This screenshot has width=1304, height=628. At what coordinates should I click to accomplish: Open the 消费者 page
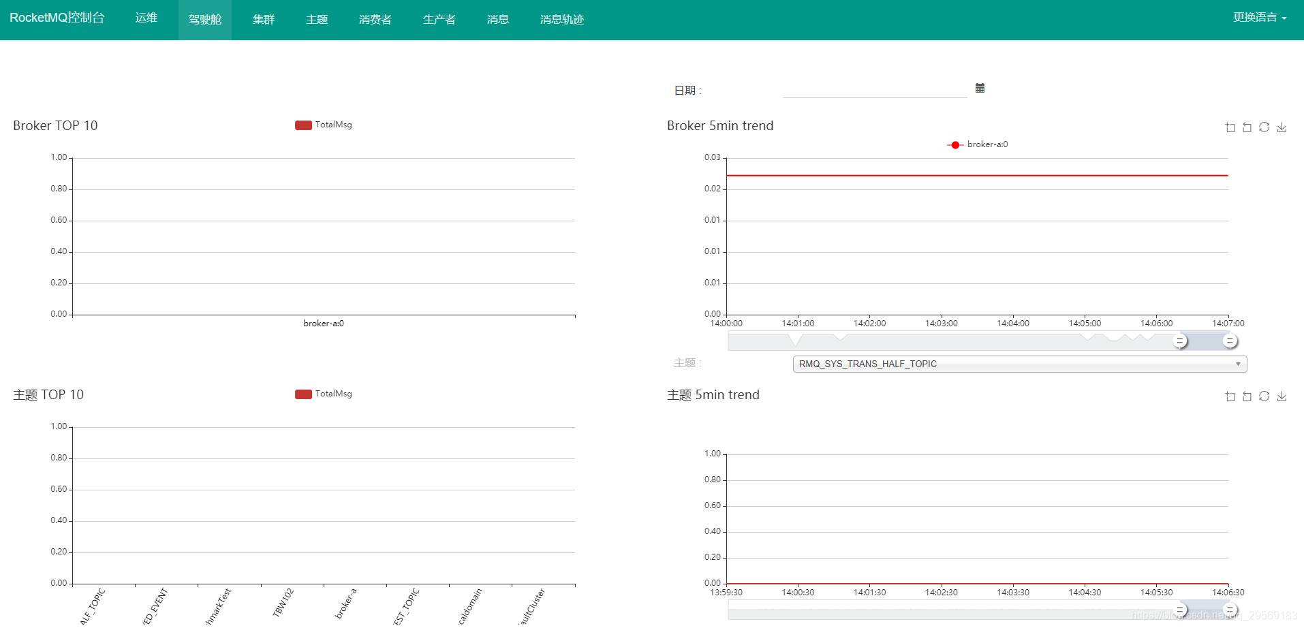click(375, 20)
